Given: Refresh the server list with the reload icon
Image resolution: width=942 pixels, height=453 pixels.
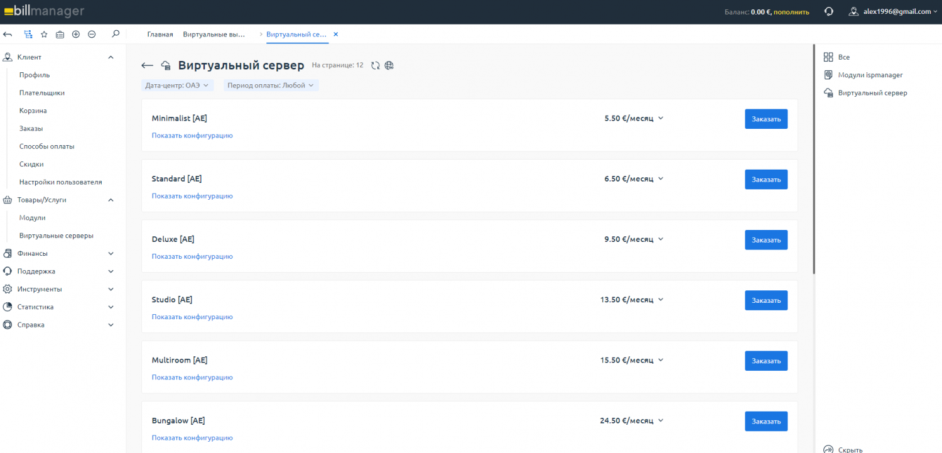Looking at the screenshot, I should (376, 65).
